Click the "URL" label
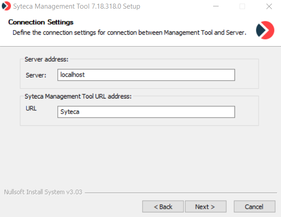Screen dimensions: 281x217 click(x=31, y=109)
